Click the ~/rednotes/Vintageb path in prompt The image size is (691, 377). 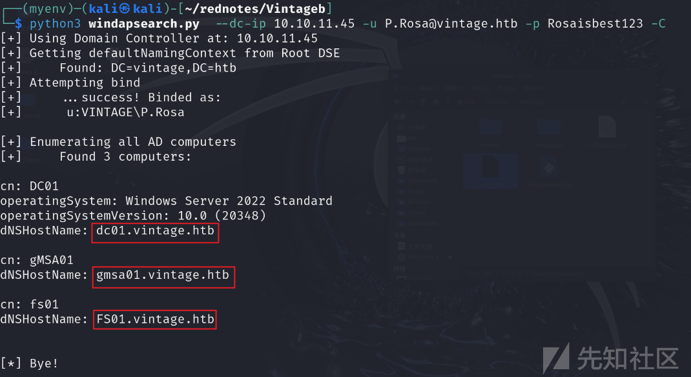point(255,9)
